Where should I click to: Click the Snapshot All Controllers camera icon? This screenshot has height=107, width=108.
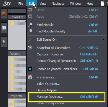30,48
